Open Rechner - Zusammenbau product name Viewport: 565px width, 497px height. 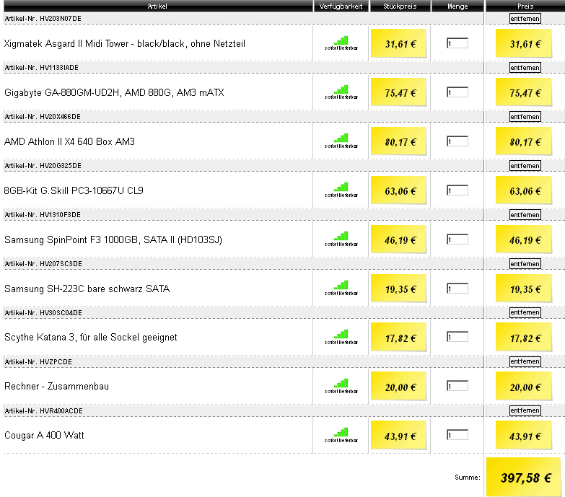(x=56, y=386)
